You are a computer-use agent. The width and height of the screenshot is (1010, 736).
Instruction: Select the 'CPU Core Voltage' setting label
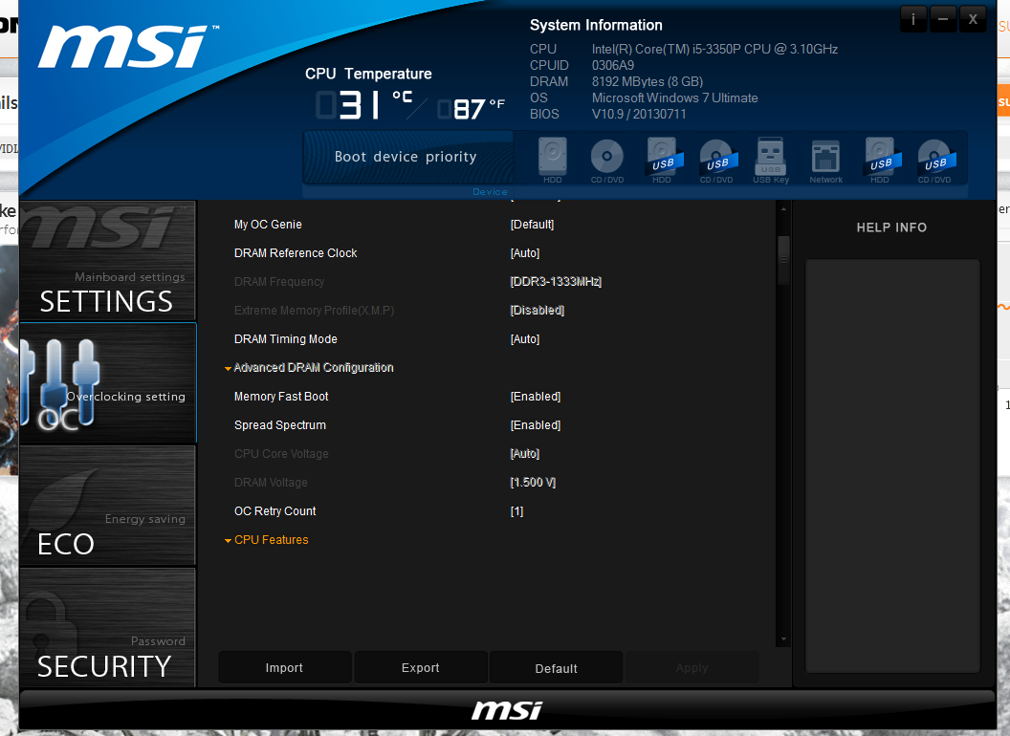(281, 453)
